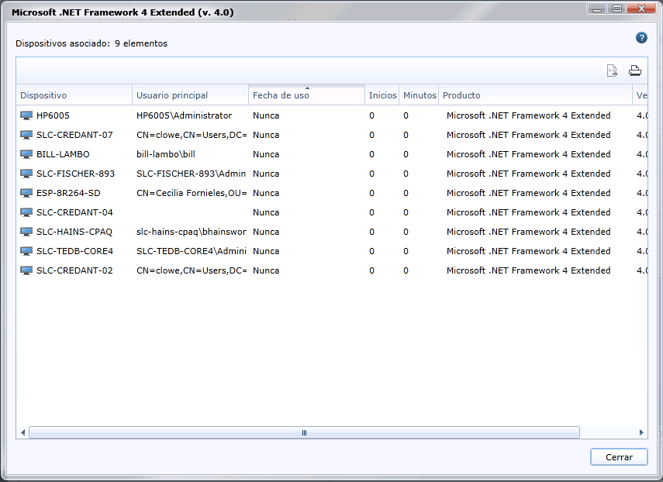The width and height of the screenshot is (663, 482).
Task: Select device name SLC-HAINS-CPAQ
Action: coord(74,232)
